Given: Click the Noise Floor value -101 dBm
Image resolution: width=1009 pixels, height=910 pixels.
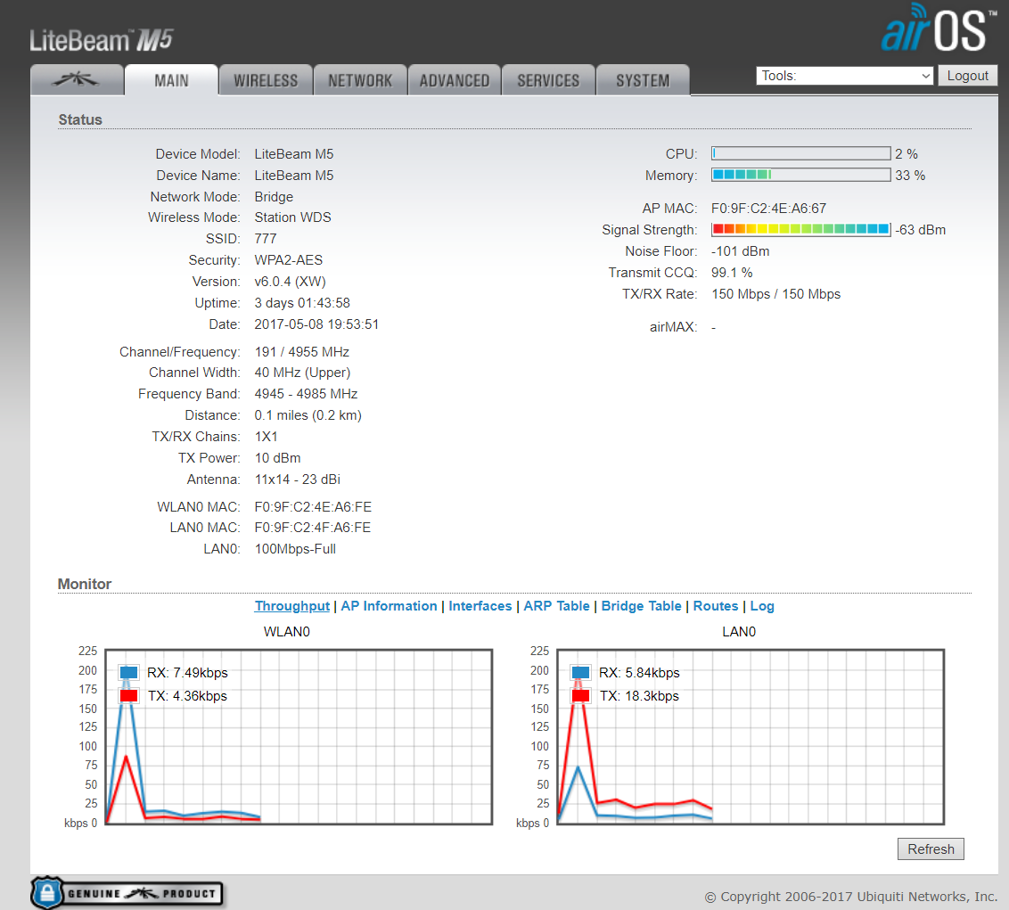Looking at the screenshot, I should click(740, 251).
